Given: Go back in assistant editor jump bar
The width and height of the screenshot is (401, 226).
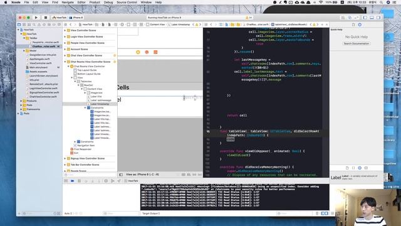Looking at the screenshot, I should point(211,24).
